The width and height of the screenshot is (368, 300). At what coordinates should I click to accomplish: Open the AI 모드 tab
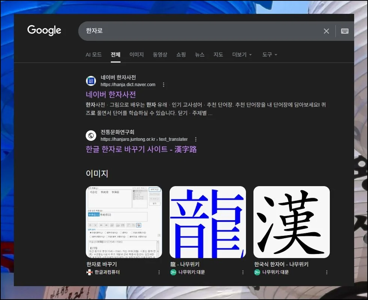pos(94,54)
